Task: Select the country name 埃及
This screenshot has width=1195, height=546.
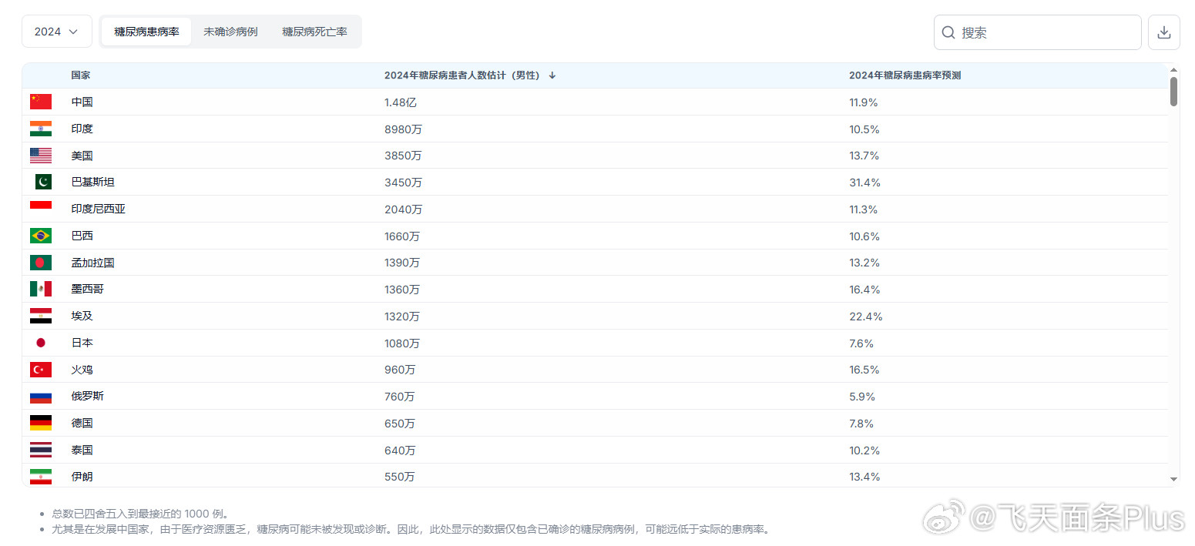Action: coord(82,316)
